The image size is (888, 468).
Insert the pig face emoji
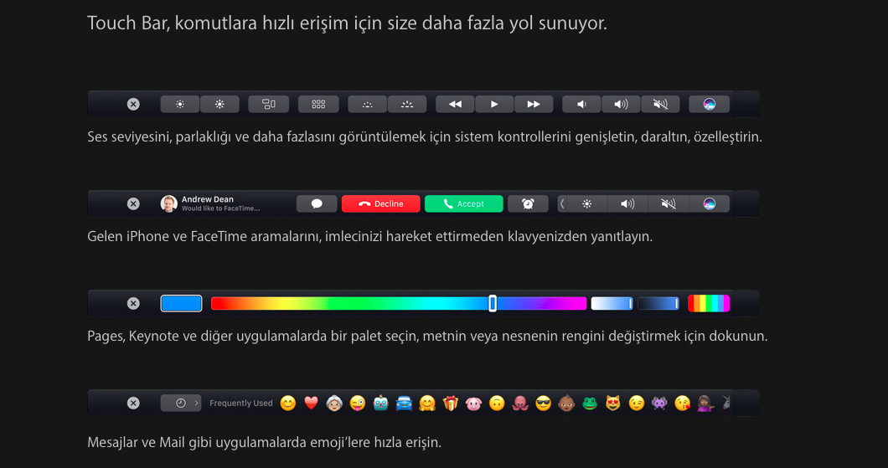tap(473, 403)
